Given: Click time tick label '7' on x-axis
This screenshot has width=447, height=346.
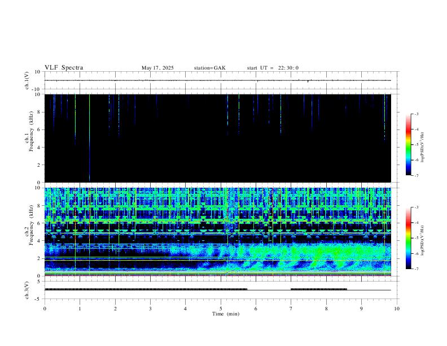Looking at the screenshot, I should tap(291, 309).
